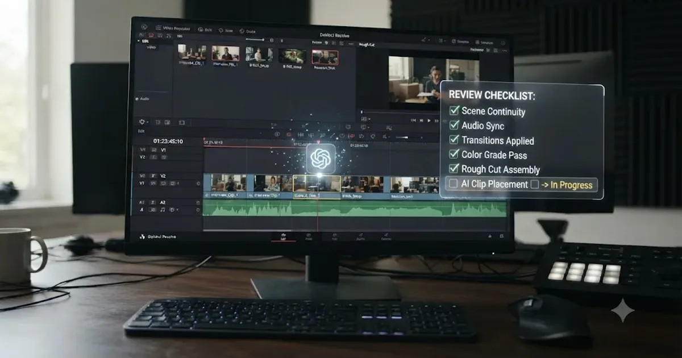Click the red playhead marker on timeline ruler
The image size is (682, 358).
[318, 142]
